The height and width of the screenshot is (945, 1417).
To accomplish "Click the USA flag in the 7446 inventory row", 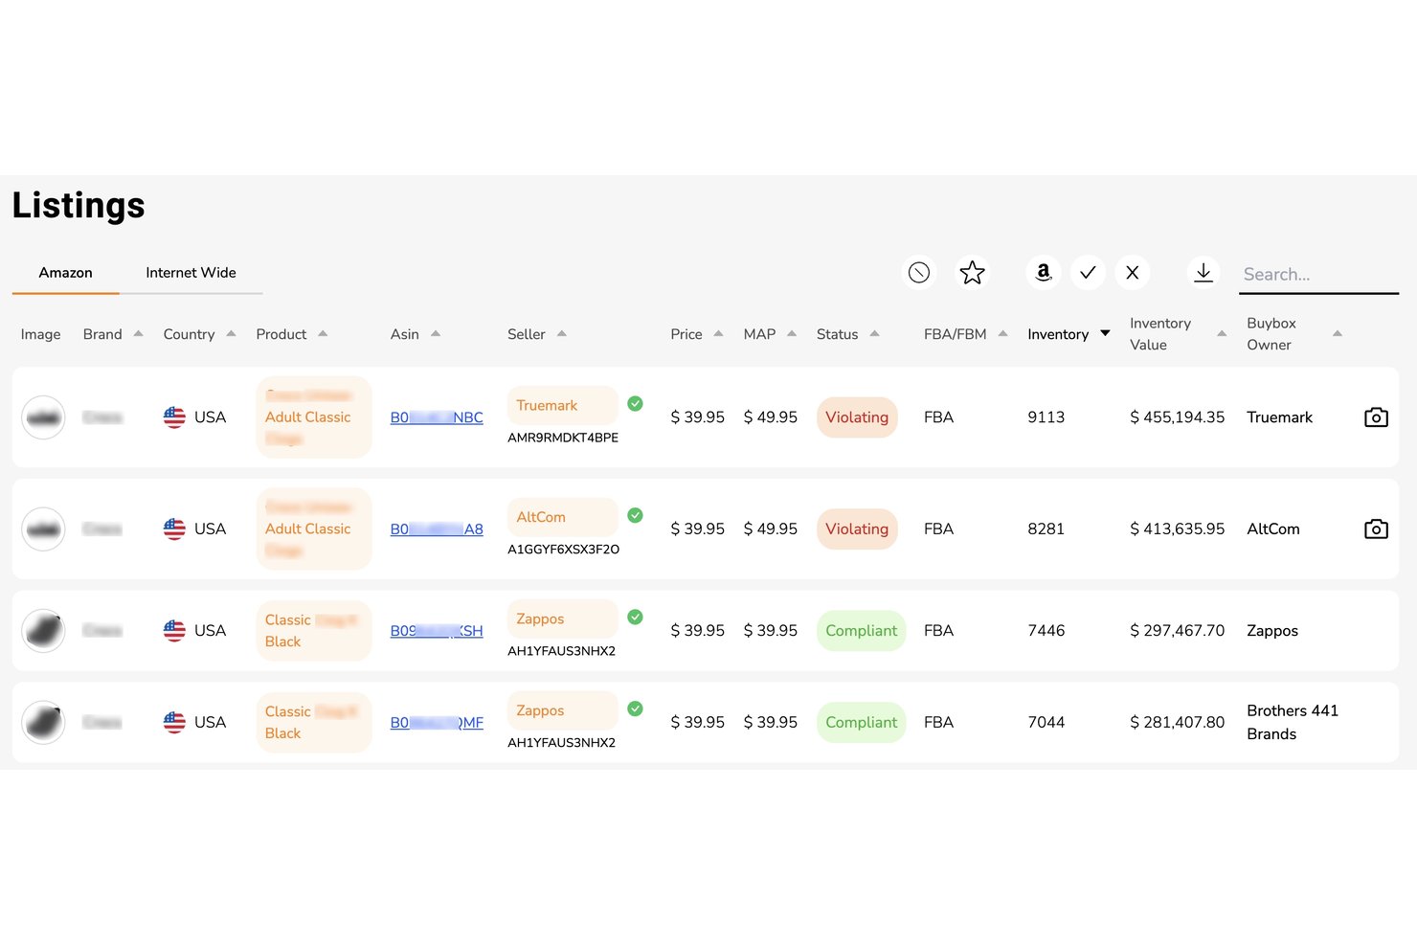I will click(174, 630).
